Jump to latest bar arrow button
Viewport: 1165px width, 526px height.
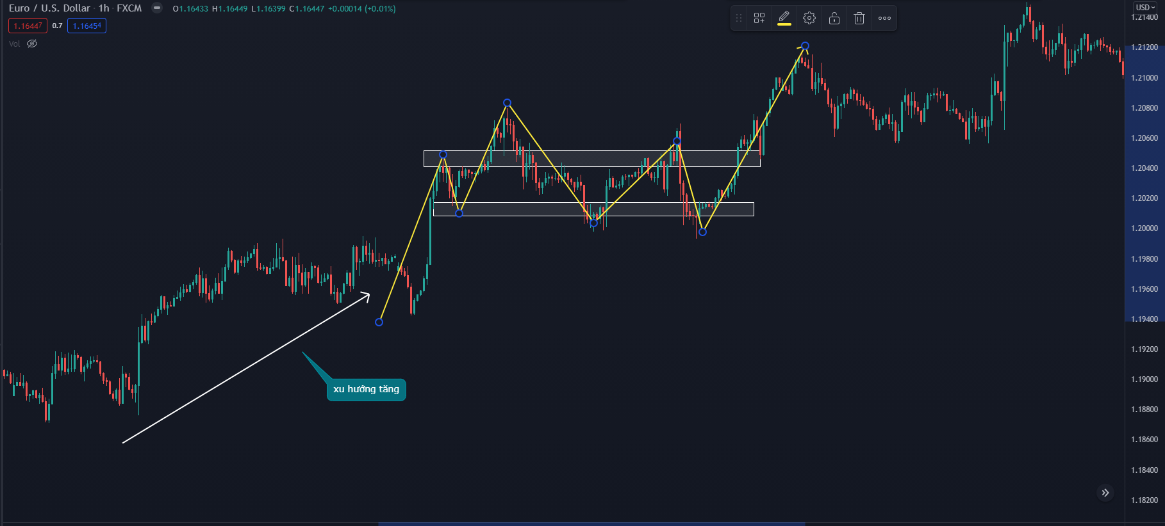coord(1105,493)
